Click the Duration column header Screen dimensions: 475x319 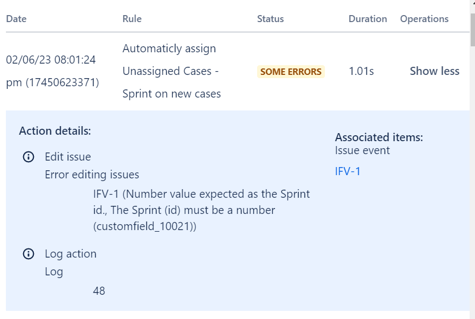tap(368, 19)
